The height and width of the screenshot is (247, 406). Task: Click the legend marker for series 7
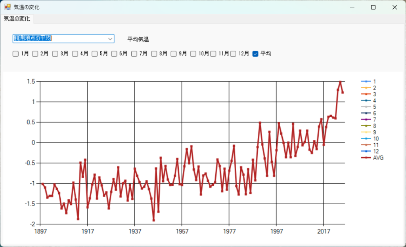366,120
